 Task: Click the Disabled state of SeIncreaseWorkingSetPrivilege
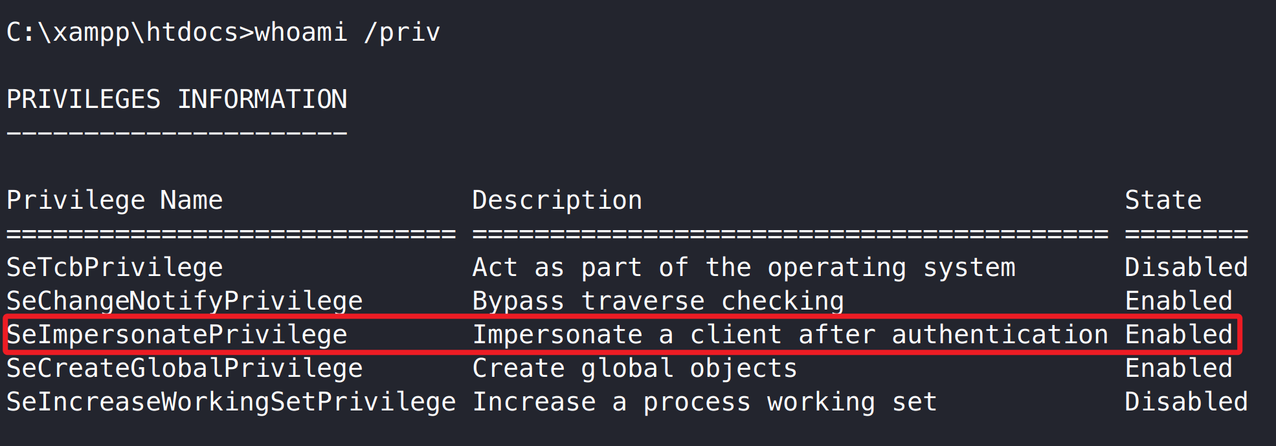(1186, 402)
